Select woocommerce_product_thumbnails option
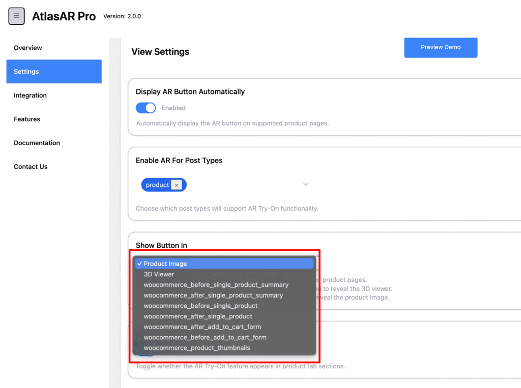The image size is (521, 388). (x=197, y=348)
